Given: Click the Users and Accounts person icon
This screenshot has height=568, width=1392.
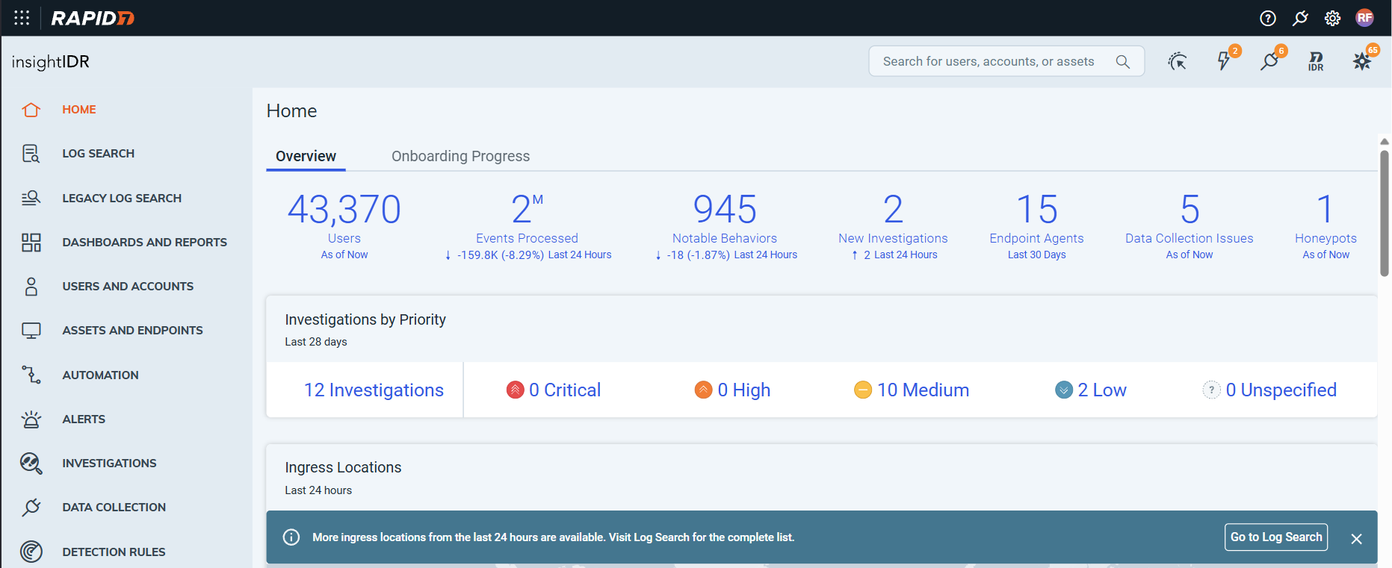Looking at the screenshot, I should pyautogui.click(x=31, y=287).
